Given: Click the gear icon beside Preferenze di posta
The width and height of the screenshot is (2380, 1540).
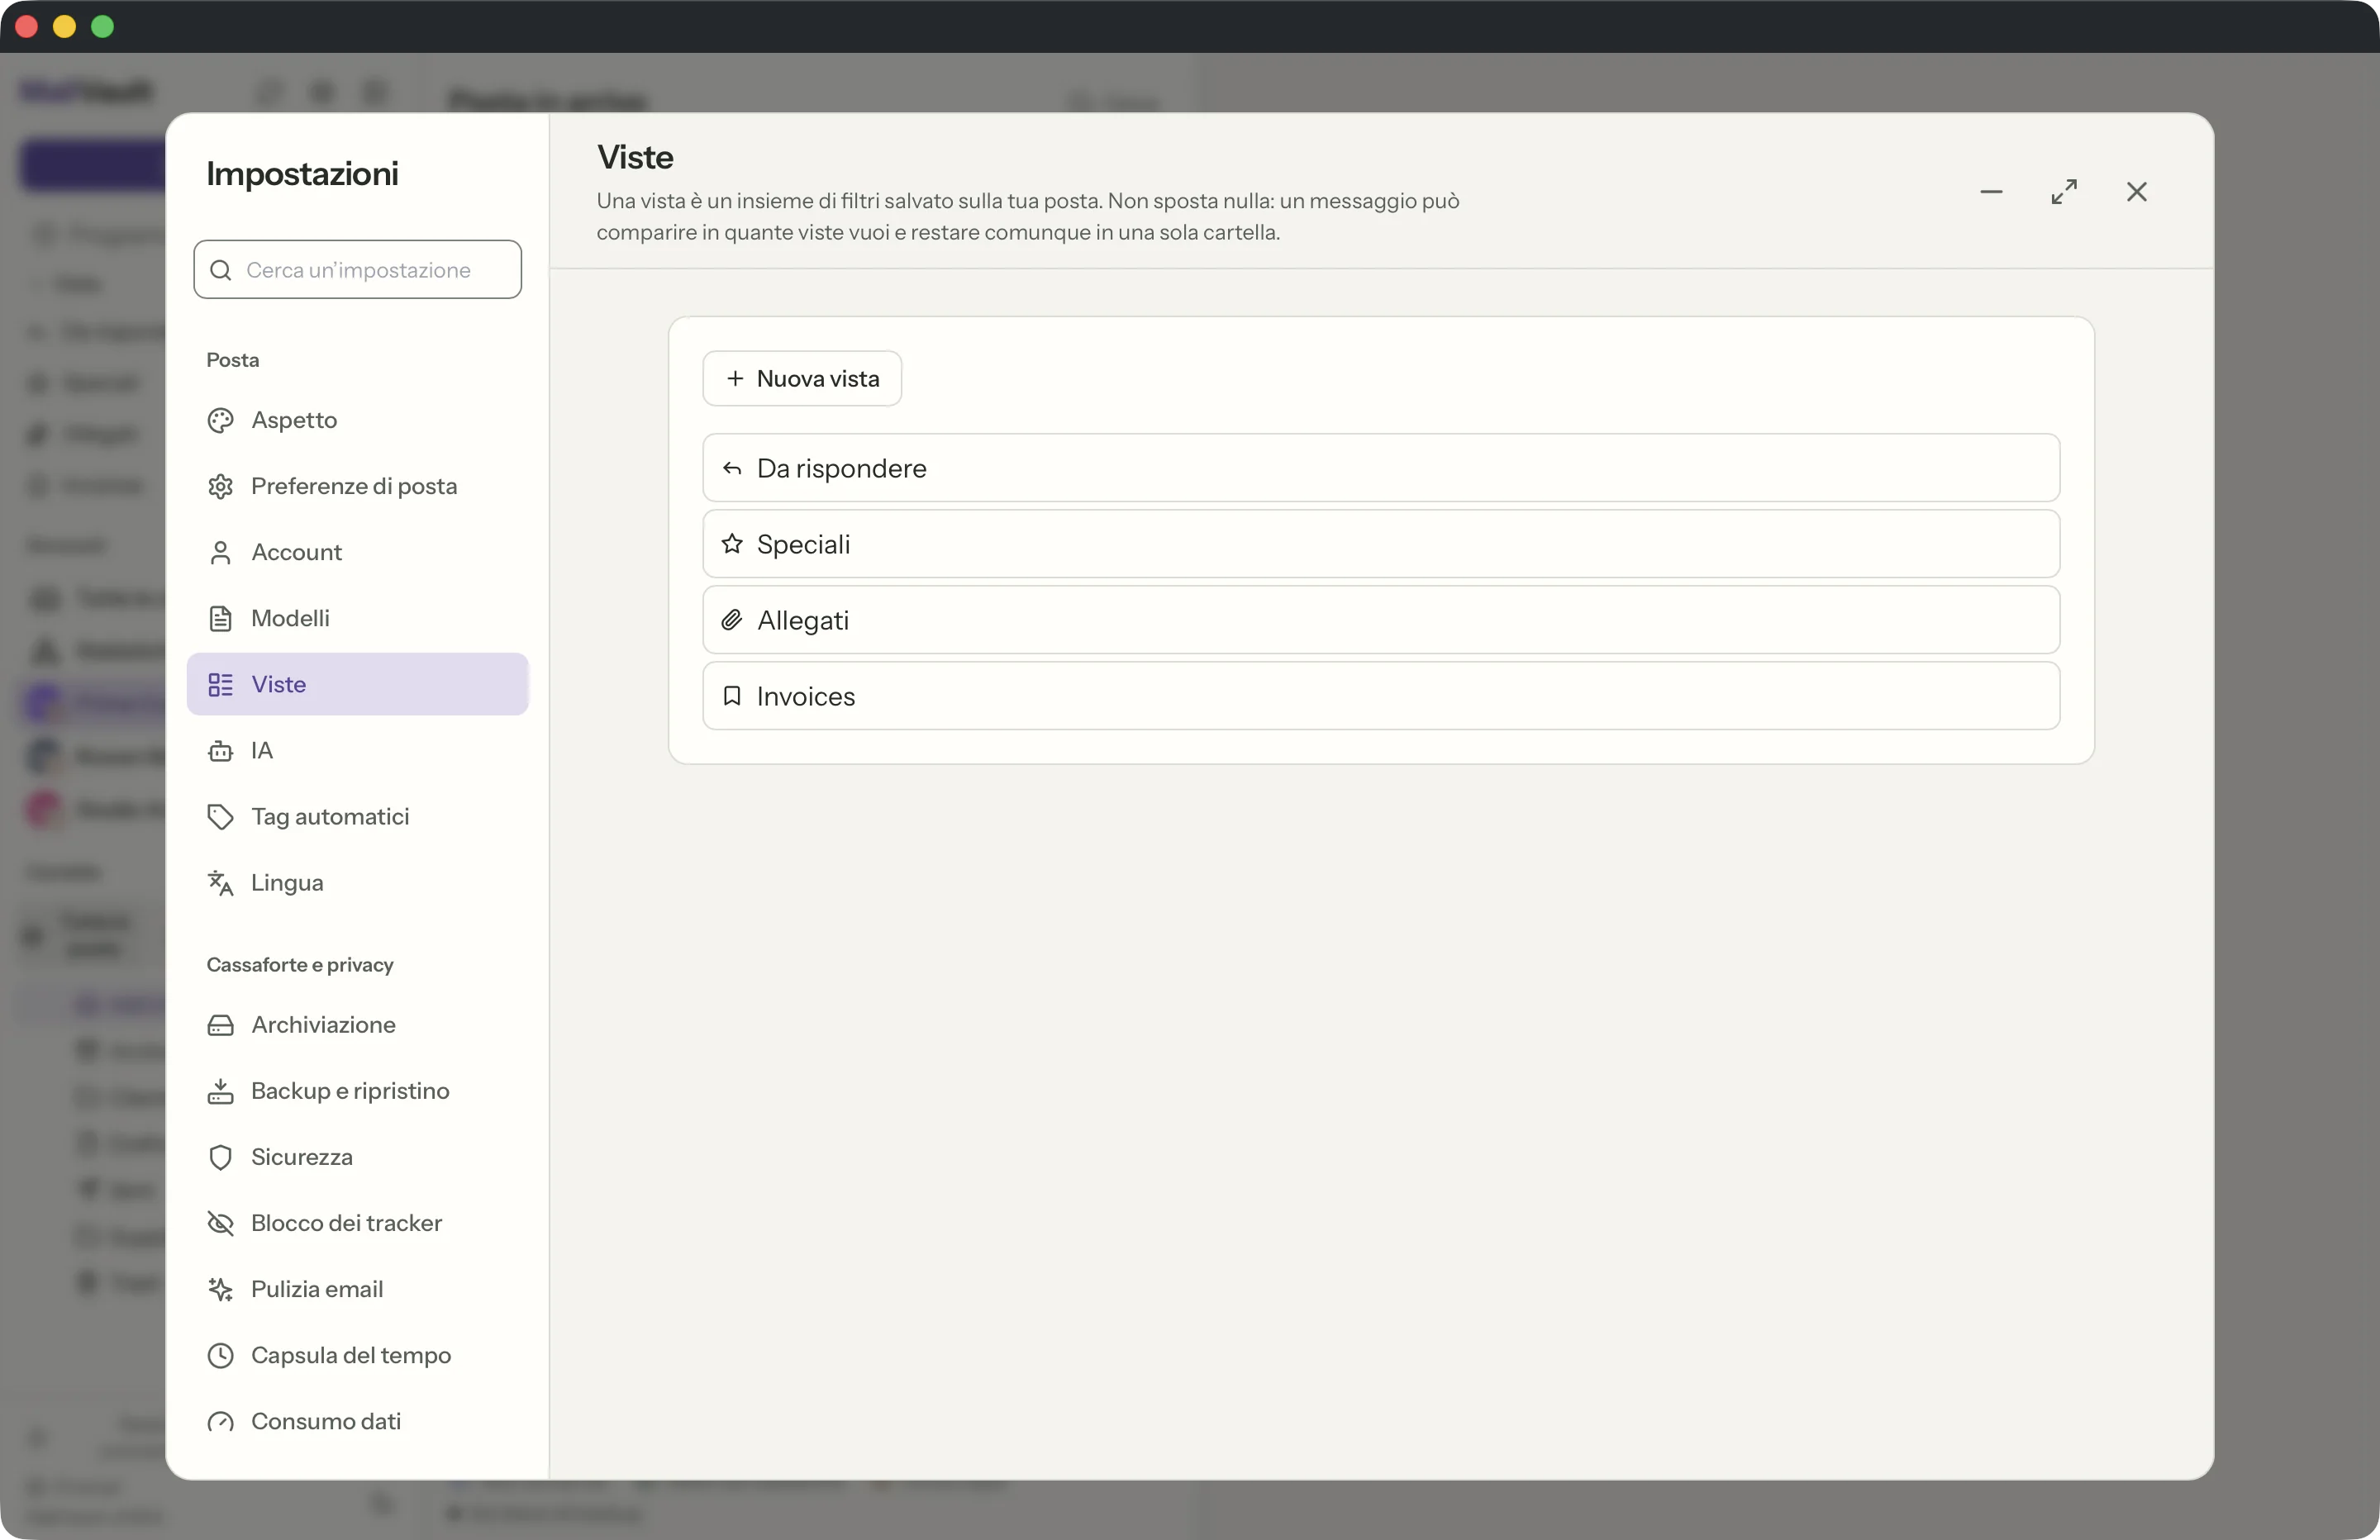Looking at the screenshot, I should (x=220, y=486).
